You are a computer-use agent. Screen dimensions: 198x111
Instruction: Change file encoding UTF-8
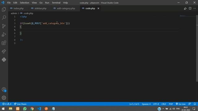(x=156, y=104)
